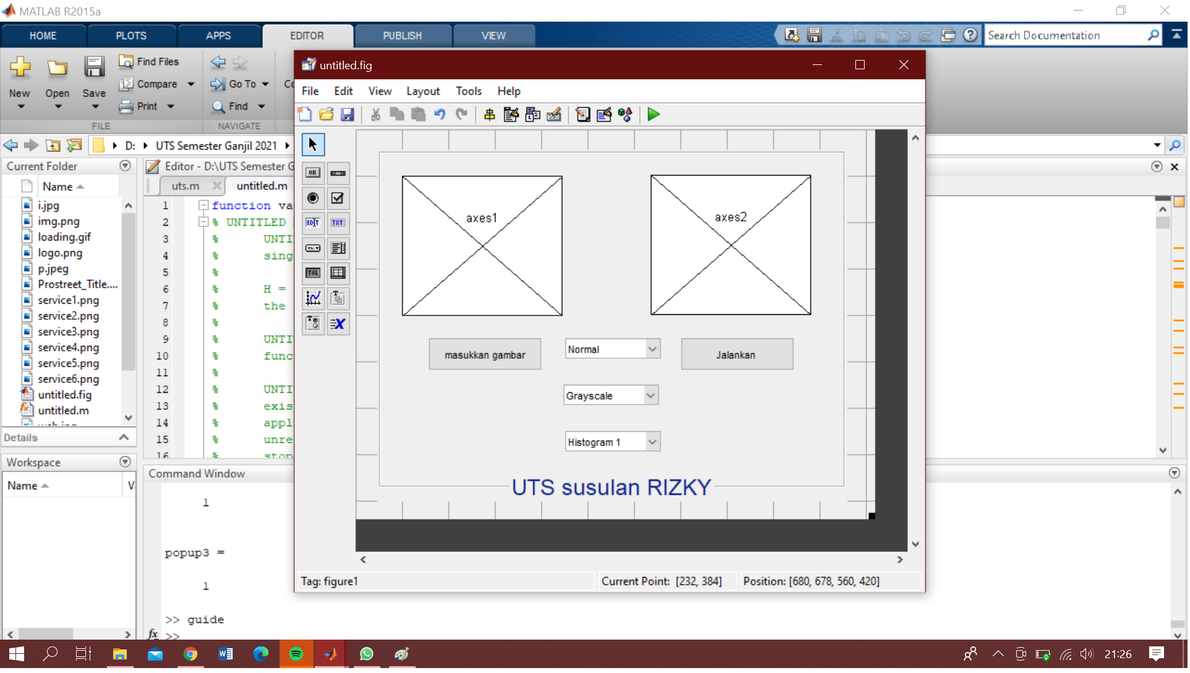Open Spotify from the taskbar
Screen dimensions: 1190x673
[x=296, y=655]
